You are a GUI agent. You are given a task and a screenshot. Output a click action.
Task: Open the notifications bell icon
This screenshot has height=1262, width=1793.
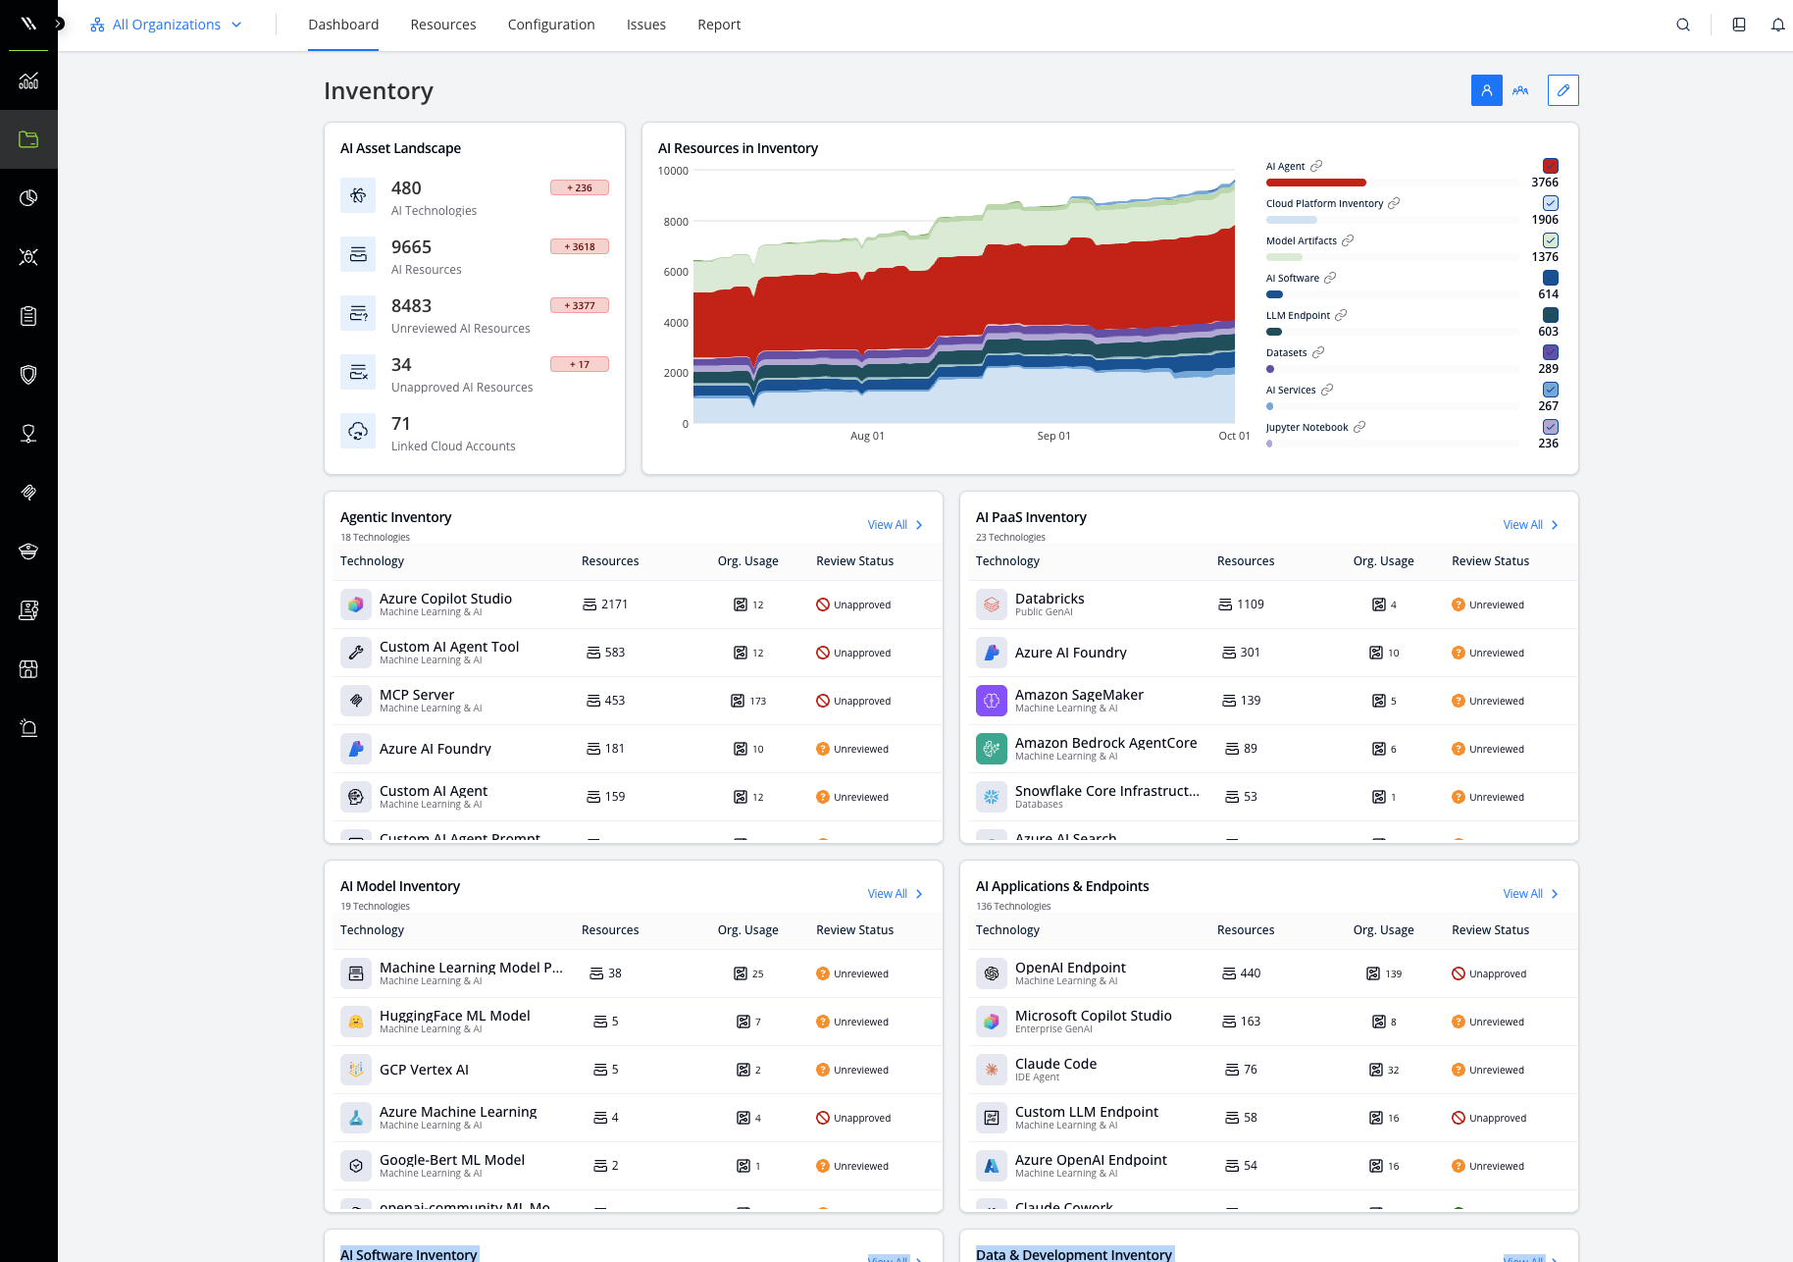point(1777,25)
